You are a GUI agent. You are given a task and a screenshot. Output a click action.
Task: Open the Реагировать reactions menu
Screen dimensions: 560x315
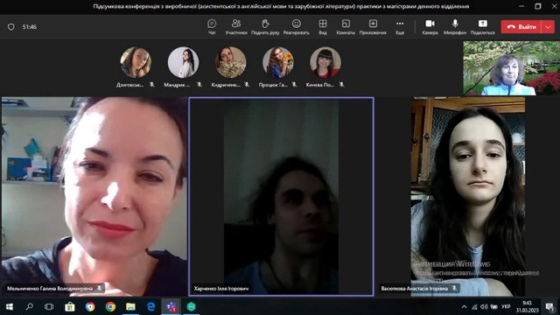[x=296, y=27]
